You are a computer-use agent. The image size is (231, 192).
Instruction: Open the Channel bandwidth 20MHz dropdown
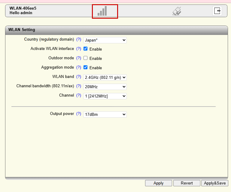coord(105,87)
